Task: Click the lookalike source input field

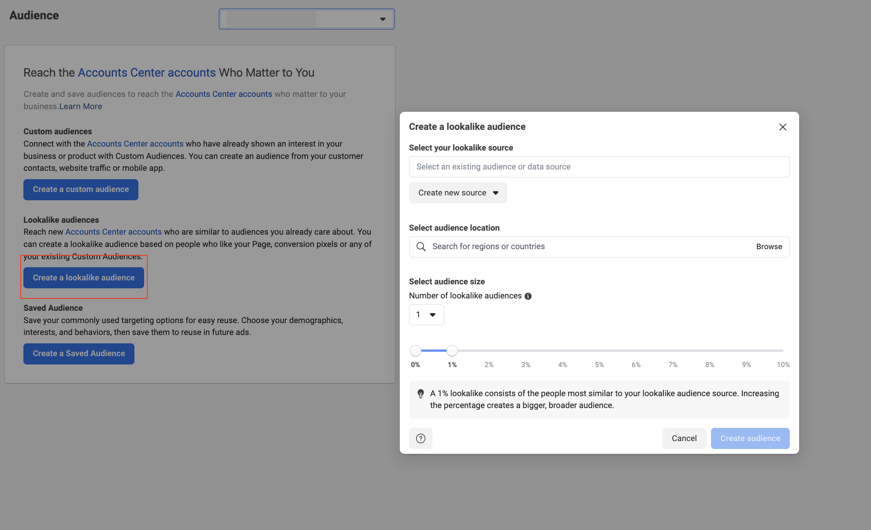Action: coord(599,167)
